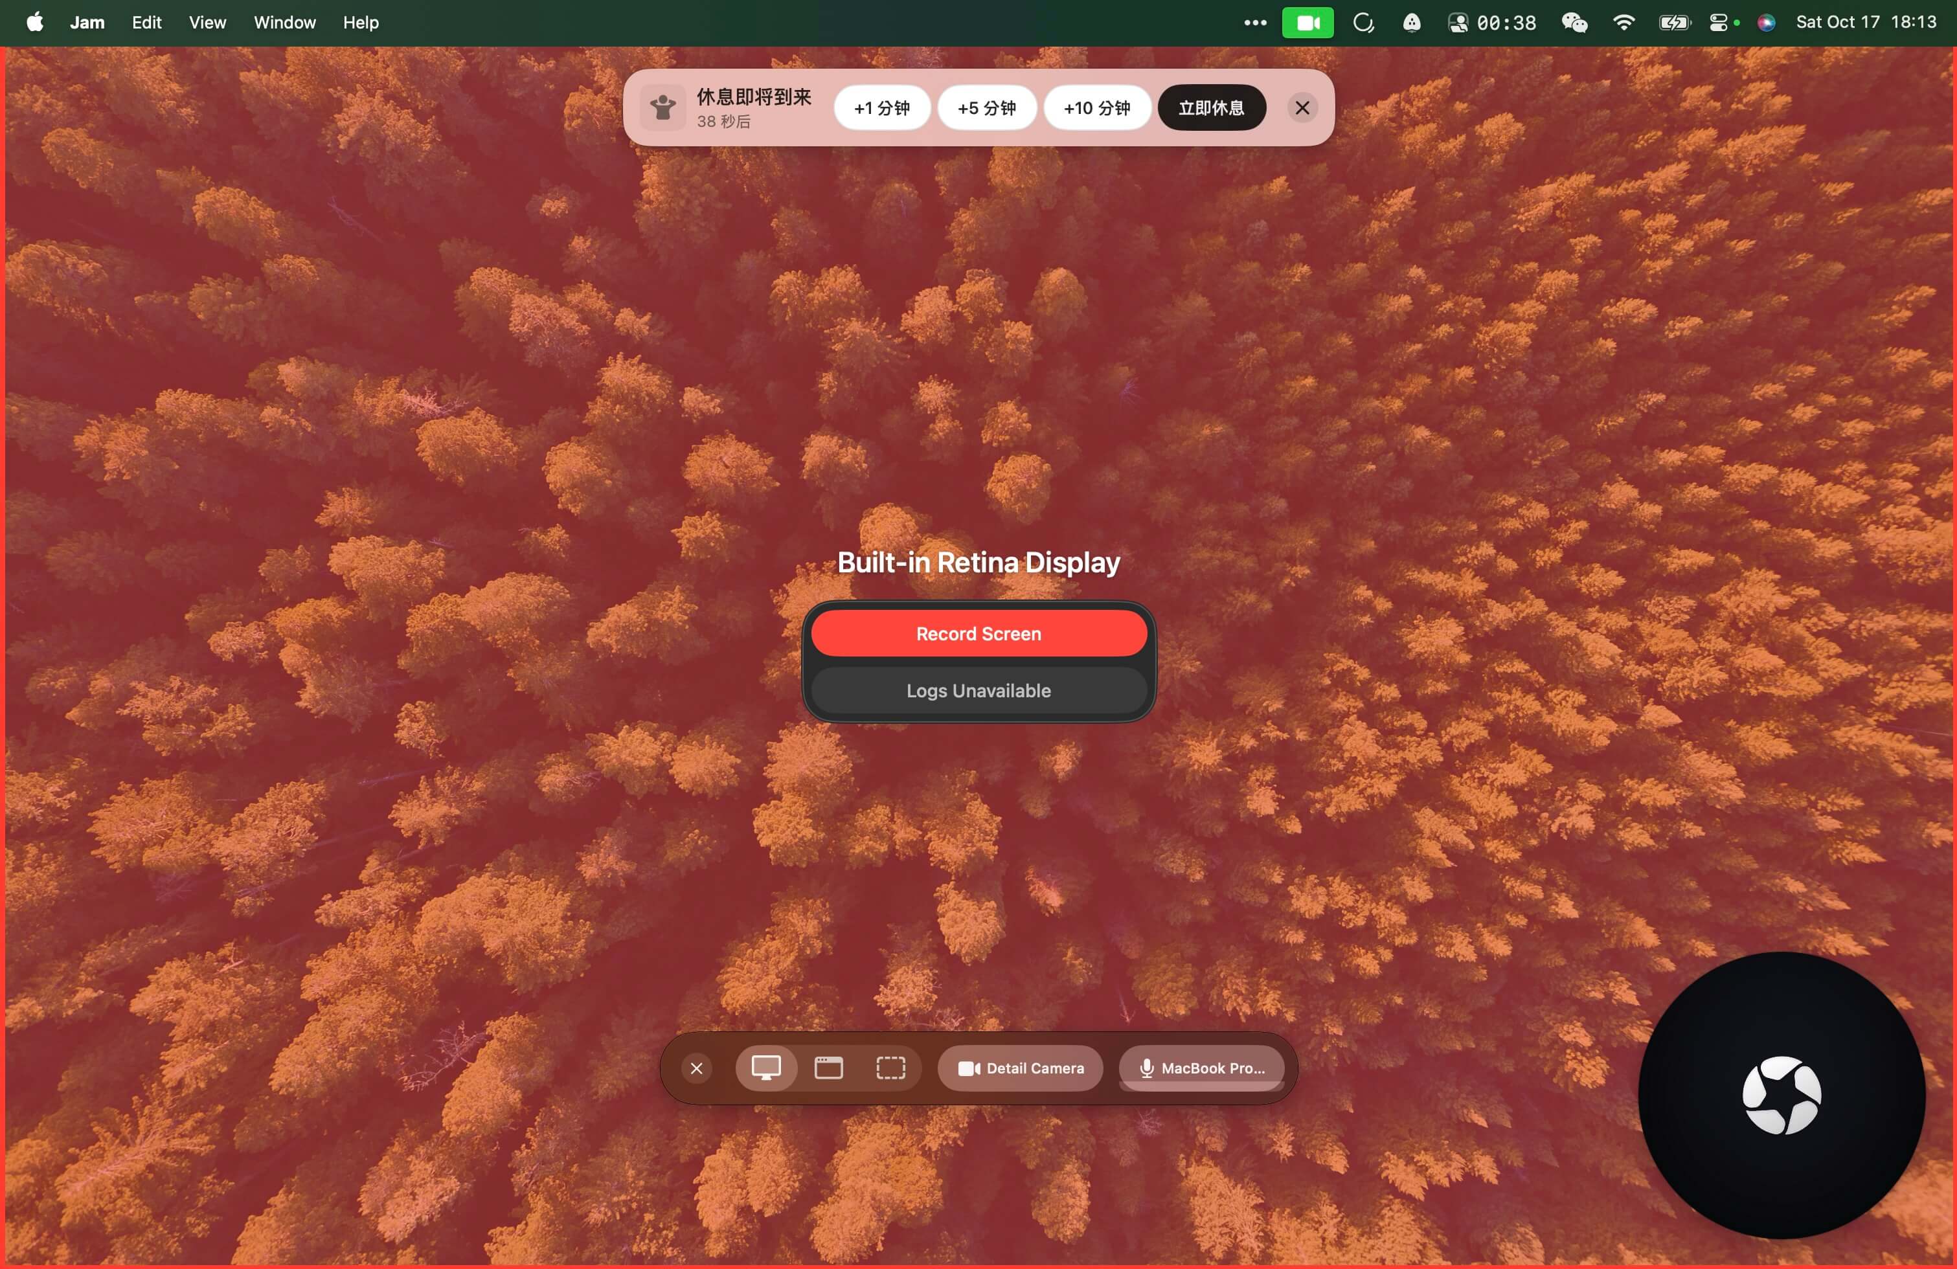
Task: Click the Siri menu bar icon
Action: coord(1765,23)
